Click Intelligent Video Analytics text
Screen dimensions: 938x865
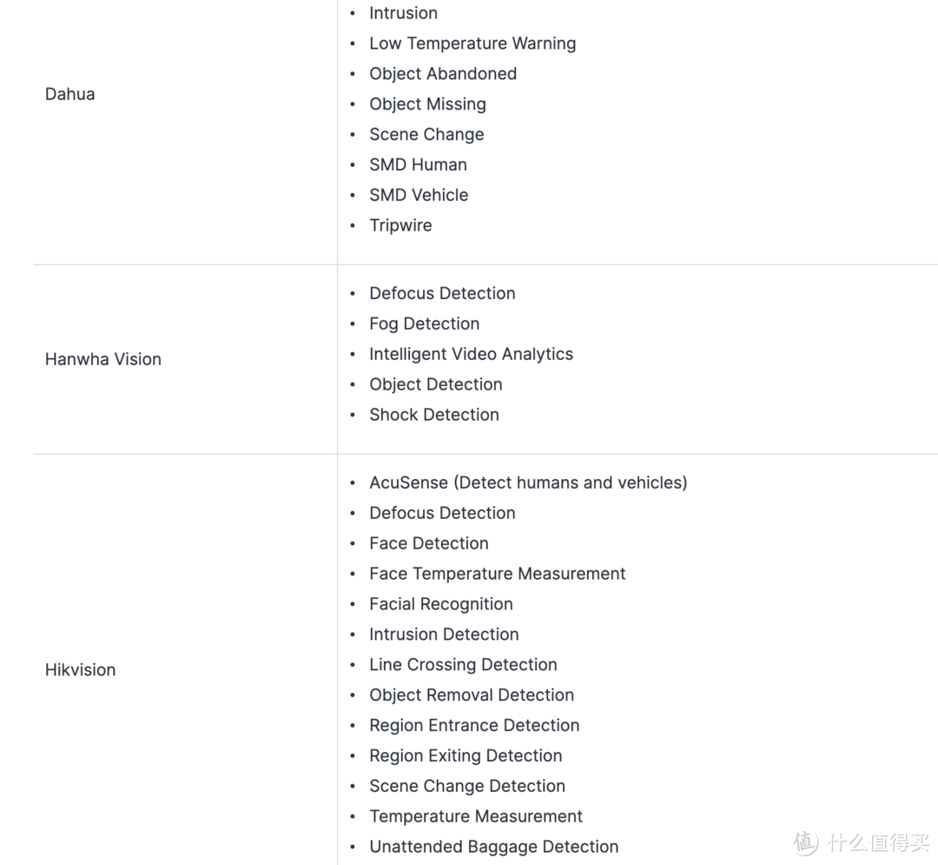[471, 354]
